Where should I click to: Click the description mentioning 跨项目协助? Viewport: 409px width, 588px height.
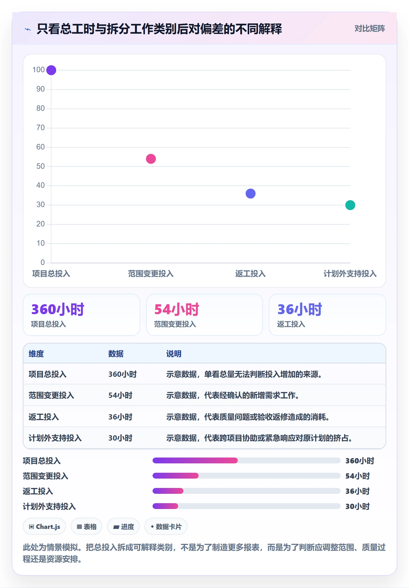[x=259, y=438]
